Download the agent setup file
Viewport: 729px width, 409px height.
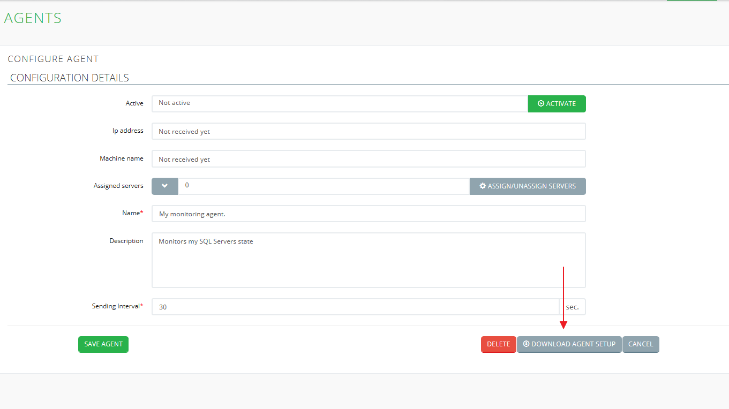(x=569, y=344)
